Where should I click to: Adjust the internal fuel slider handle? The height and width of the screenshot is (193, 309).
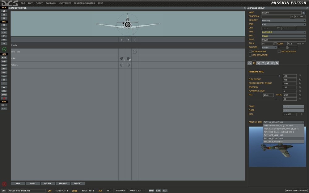coord(279,76)
